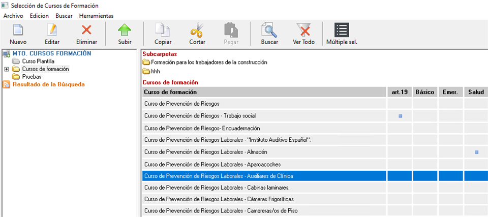
Task: Select the Cámaras Frigoríficas course row
Action: pos(219,199)
